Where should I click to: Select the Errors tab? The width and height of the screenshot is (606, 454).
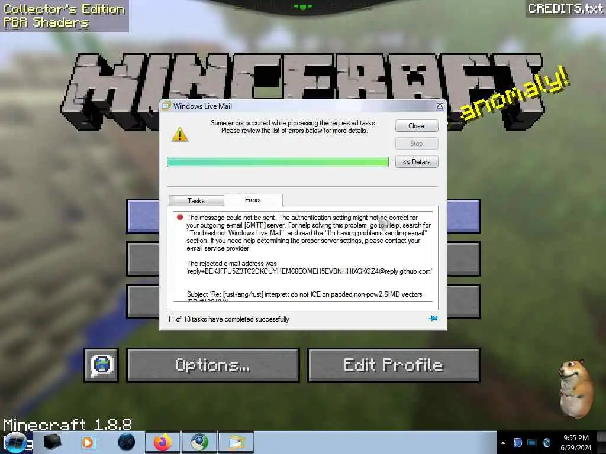click(253, 200)
